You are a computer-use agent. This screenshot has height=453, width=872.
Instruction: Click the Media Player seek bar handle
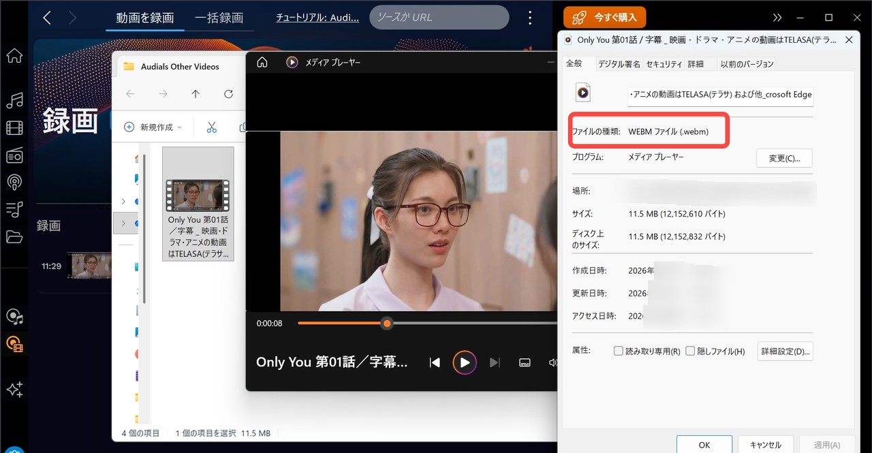pyautogui.click(x=387, y=324)
